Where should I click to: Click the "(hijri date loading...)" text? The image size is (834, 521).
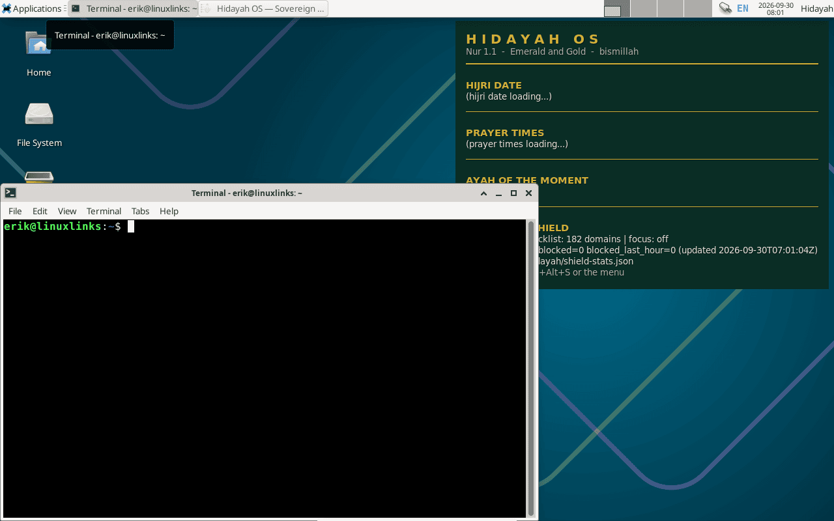[509, 96]
